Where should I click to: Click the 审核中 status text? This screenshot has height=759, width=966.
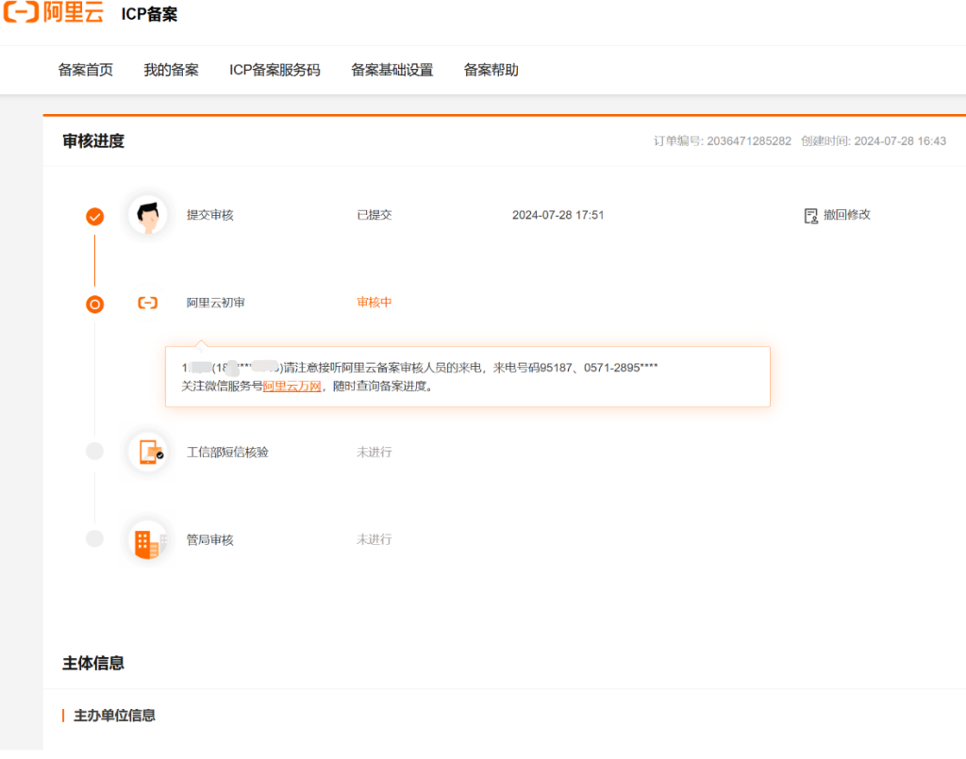[x=374, y=303]
